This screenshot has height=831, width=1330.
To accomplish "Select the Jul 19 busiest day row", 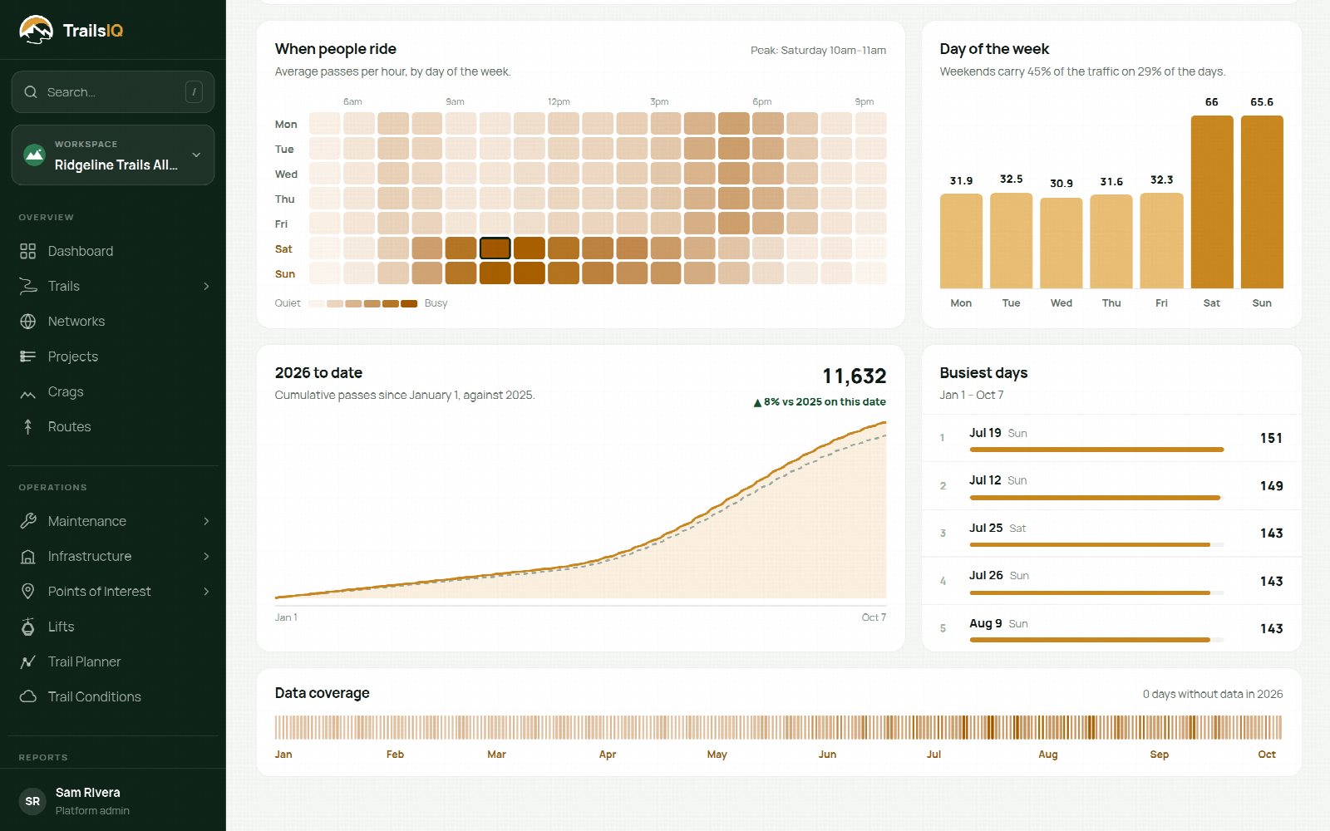I will click(x=1111, y=438).
